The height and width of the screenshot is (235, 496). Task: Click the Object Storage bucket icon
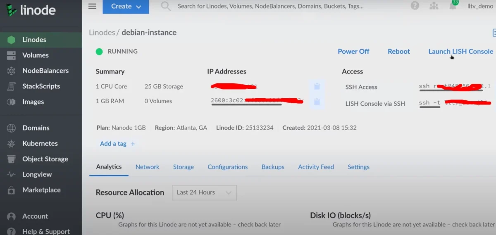[x=11, y=159]
